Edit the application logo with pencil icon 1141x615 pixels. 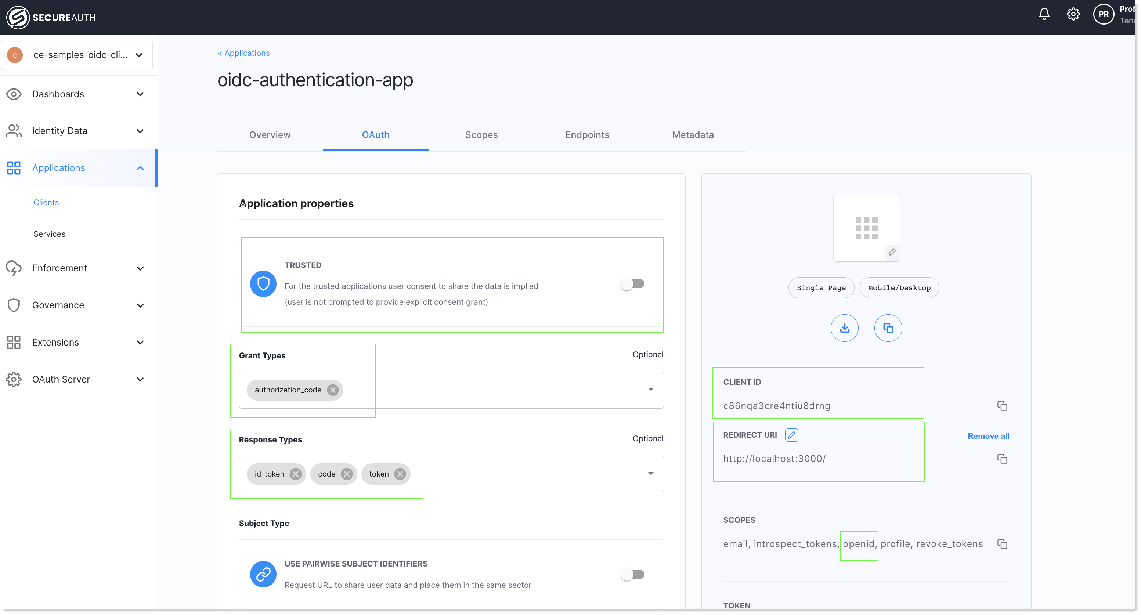pyautogui.click(x=892, y=252)
